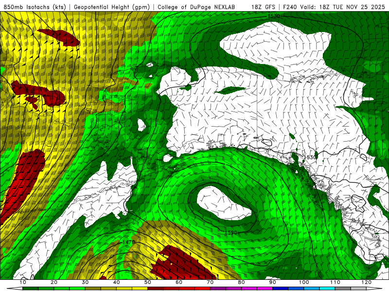The image size is (389, 291).
Task: Click the 'College of DuPage NEXLAB' header label
Action: [196, 7]
